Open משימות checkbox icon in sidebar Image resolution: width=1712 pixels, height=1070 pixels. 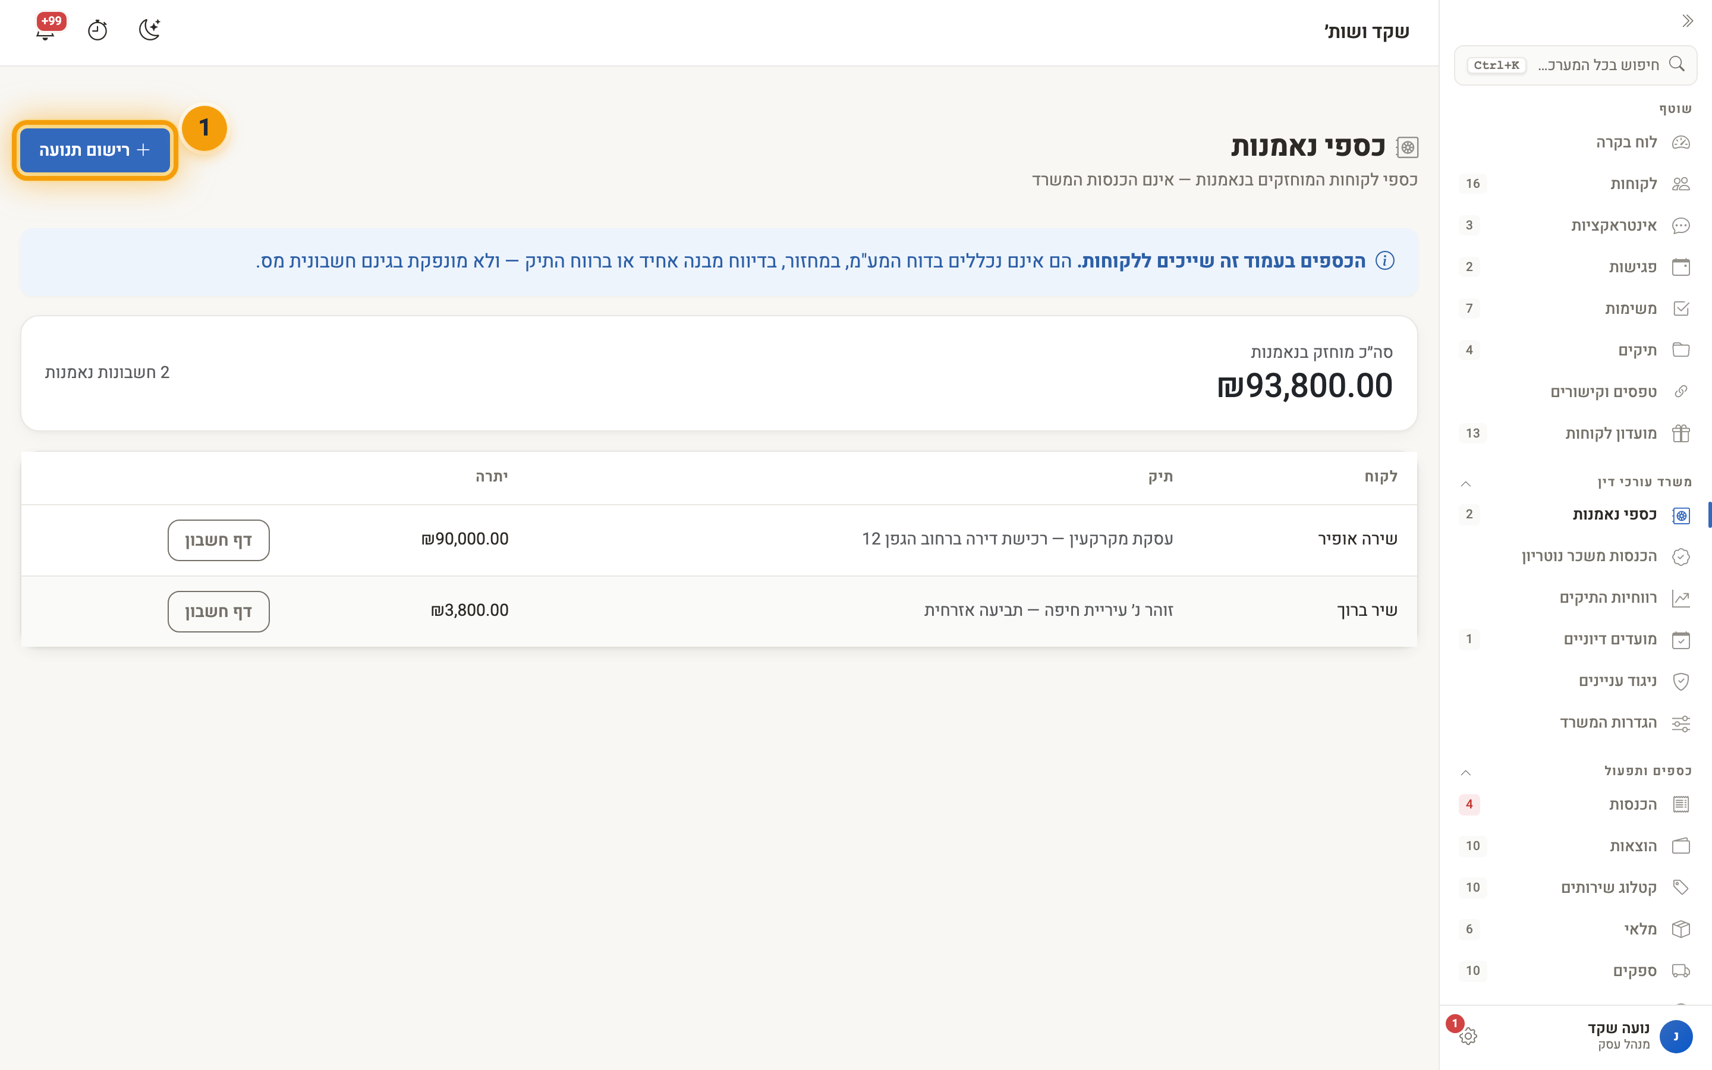pos(1681,309)
